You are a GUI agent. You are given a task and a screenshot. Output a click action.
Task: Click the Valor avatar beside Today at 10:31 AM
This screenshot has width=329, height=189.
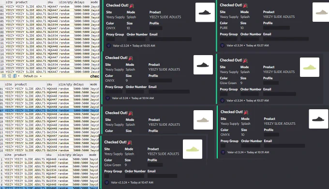(x=223, y=152)
